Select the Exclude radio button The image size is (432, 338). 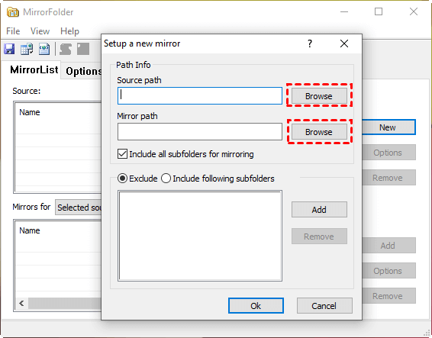[122, 179]
